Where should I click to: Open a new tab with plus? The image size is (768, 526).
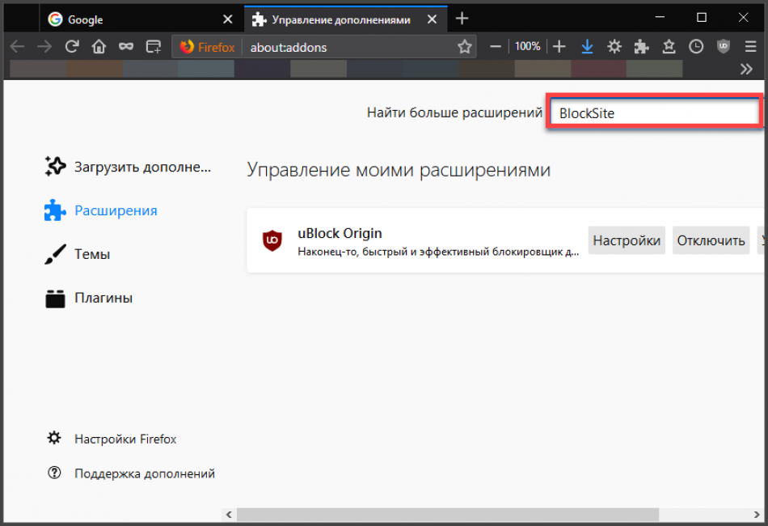(462, 19)
